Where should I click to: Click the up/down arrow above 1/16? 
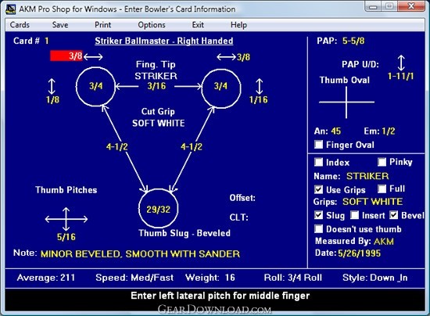pos(259,86)
